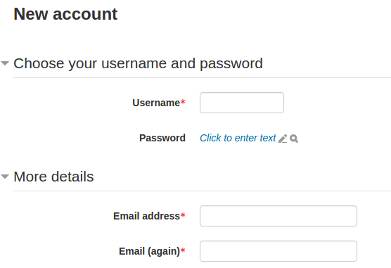
Task: Focus the Username input field
Action: click(x=242, y=103)
